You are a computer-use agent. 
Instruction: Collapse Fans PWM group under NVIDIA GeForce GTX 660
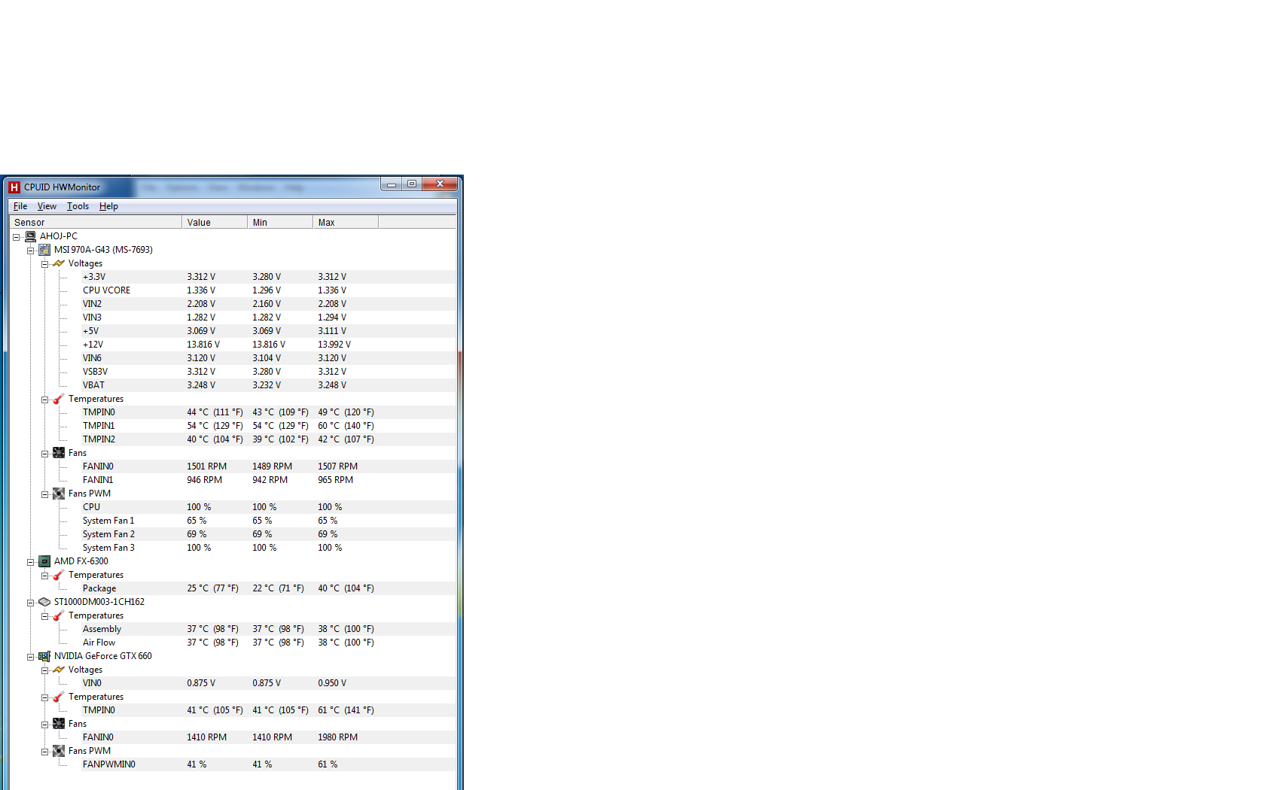(x=44, y=752)
